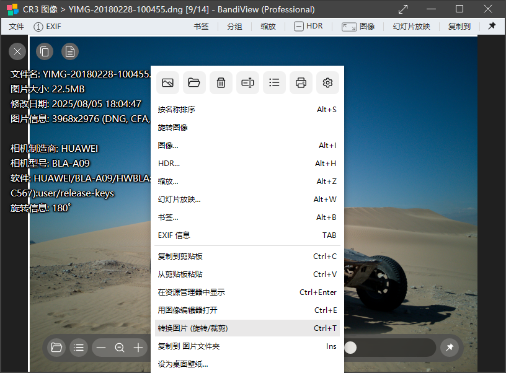Click 复制到 in the top toolbar
This screenshot has height=373, width=506.
point(459,26)
